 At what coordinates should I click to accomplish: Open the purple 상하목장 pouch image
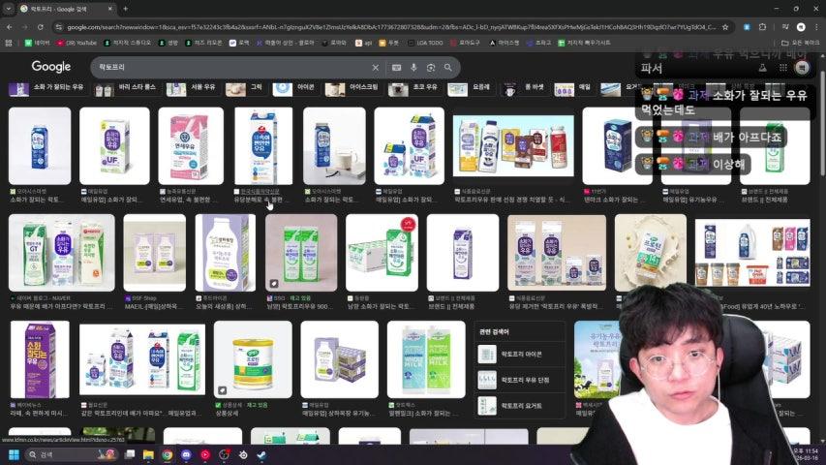[225, 253]
